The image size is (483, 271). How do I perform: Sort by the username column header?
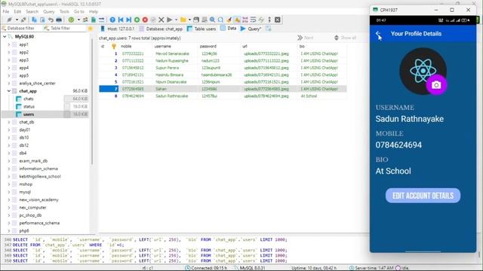point(174,47)
